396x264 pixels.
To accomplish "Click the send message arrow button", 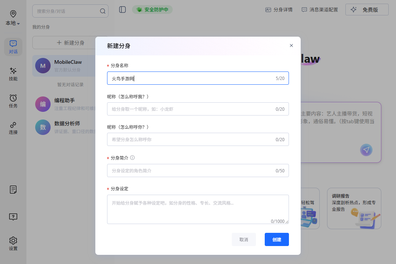I will tap(366, 150).
